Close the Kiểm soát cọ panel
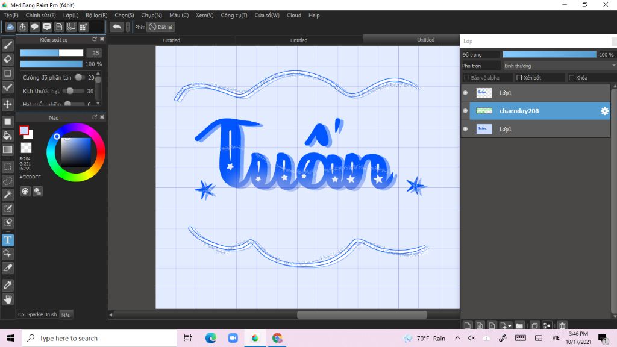This screenshot has height=347, width=617. coord(102,39)
